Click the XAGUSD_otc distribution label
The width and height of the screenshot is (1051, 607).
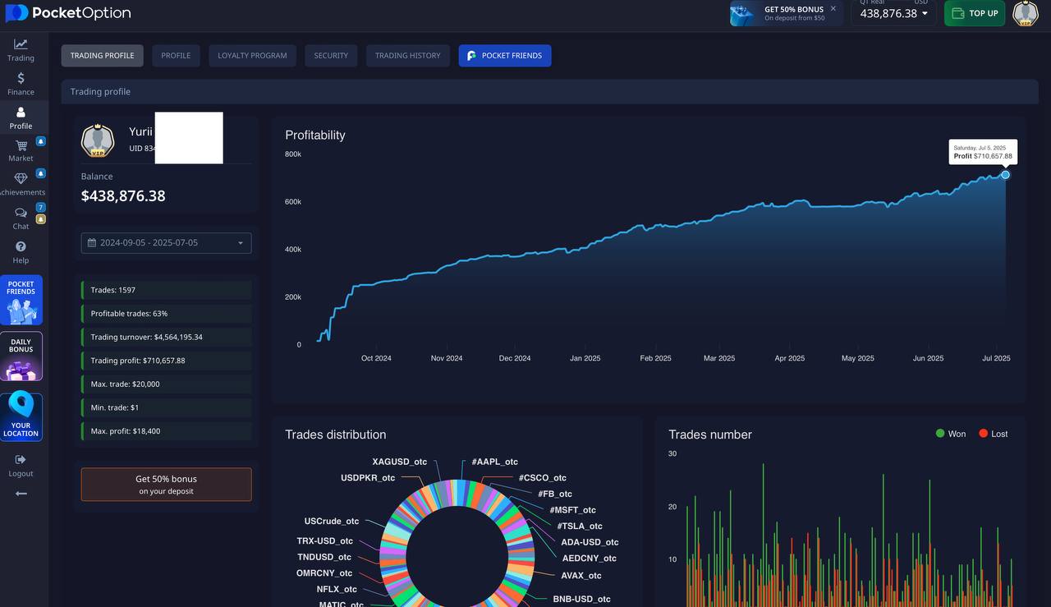pyautogui.click(x=399, y=462)
